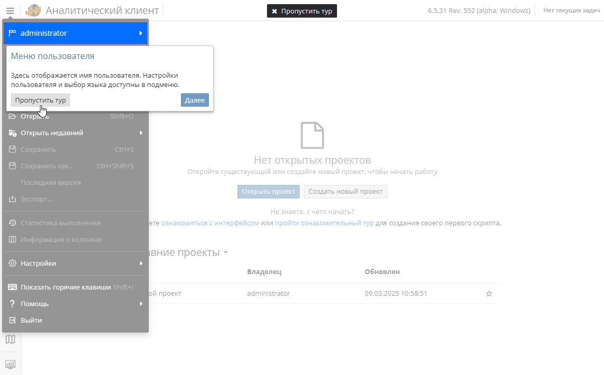Image resolution: width=604 pixels, height=375 pixels.
Task: Click the keyboard icon for hotkeys
Action: point(13,287)
